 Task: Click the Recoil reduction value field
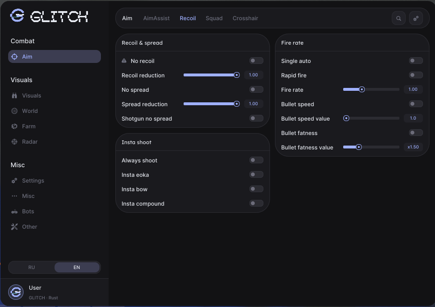click(x=253, y=75)
